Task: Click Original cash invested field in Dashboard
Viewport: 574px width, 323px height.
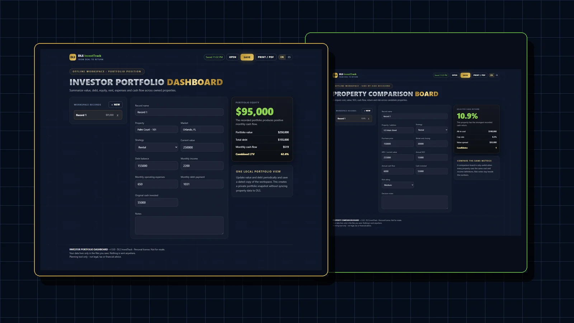Action: click(x=156, y=202)
